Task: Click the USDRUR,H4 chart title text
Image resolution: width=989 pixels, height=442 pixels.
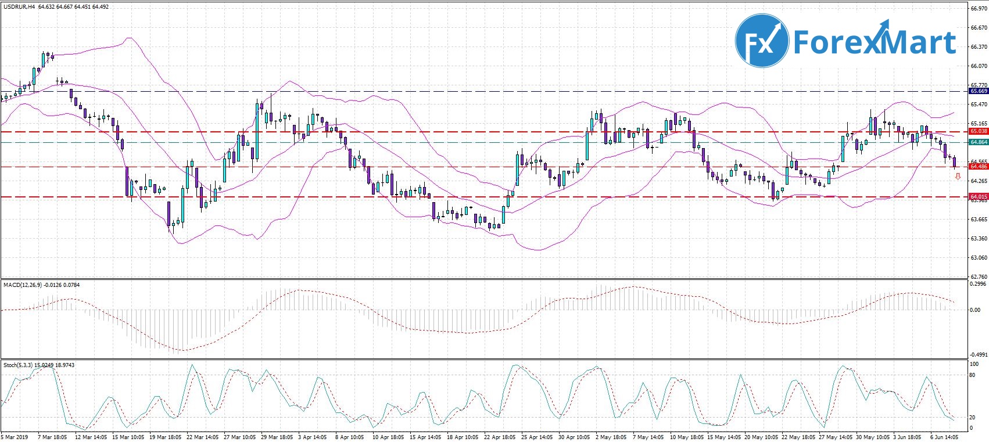Action: point(19,7)
